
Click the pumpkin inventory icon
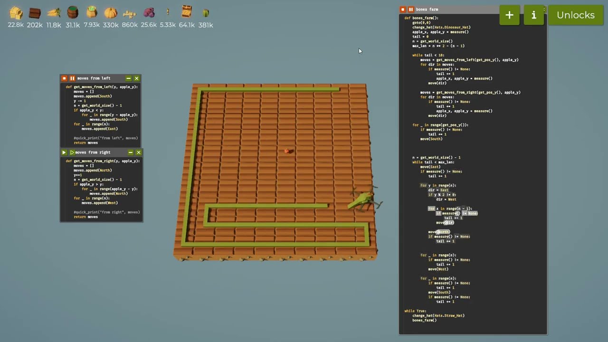[111, 13]
